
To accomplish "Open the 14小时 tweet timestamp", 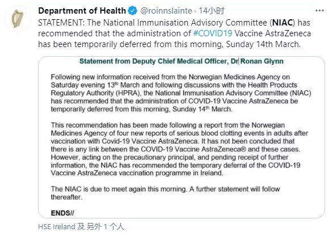I will tap(212, 11).
